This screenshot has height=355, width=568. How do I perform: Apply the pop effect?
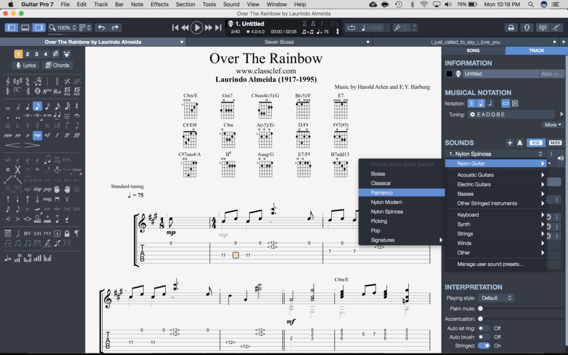(48, 189)
